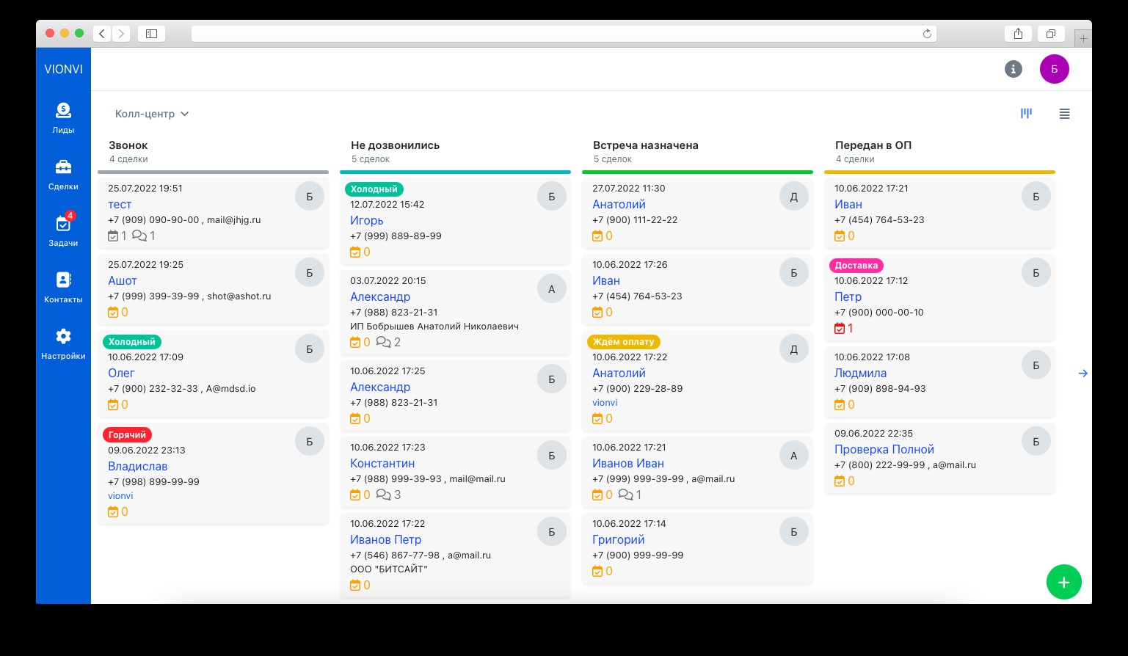1128x656 pixels.
Task: Open Настройки gear icon
Action: [x=63, y=343]
